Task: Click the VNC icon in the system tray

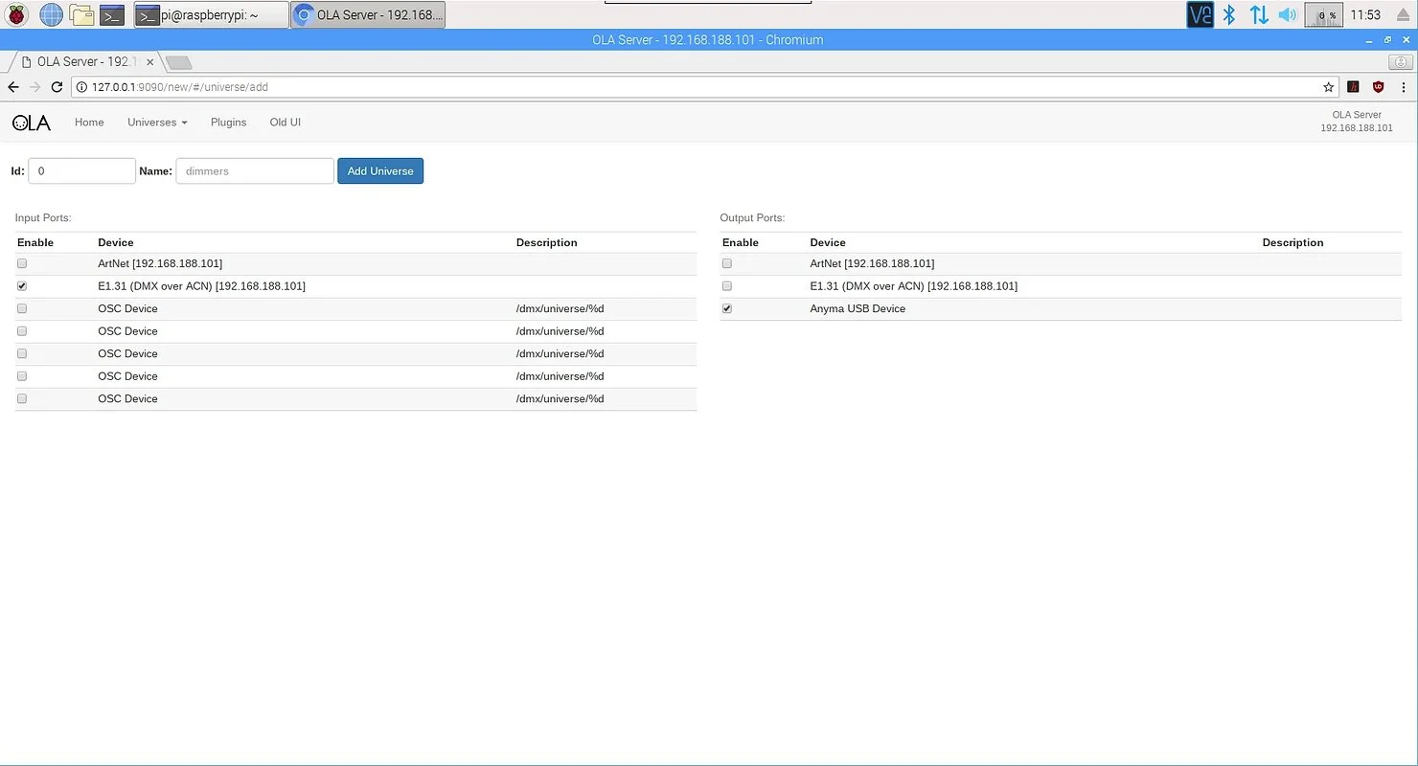Action: pos(1200,14)
